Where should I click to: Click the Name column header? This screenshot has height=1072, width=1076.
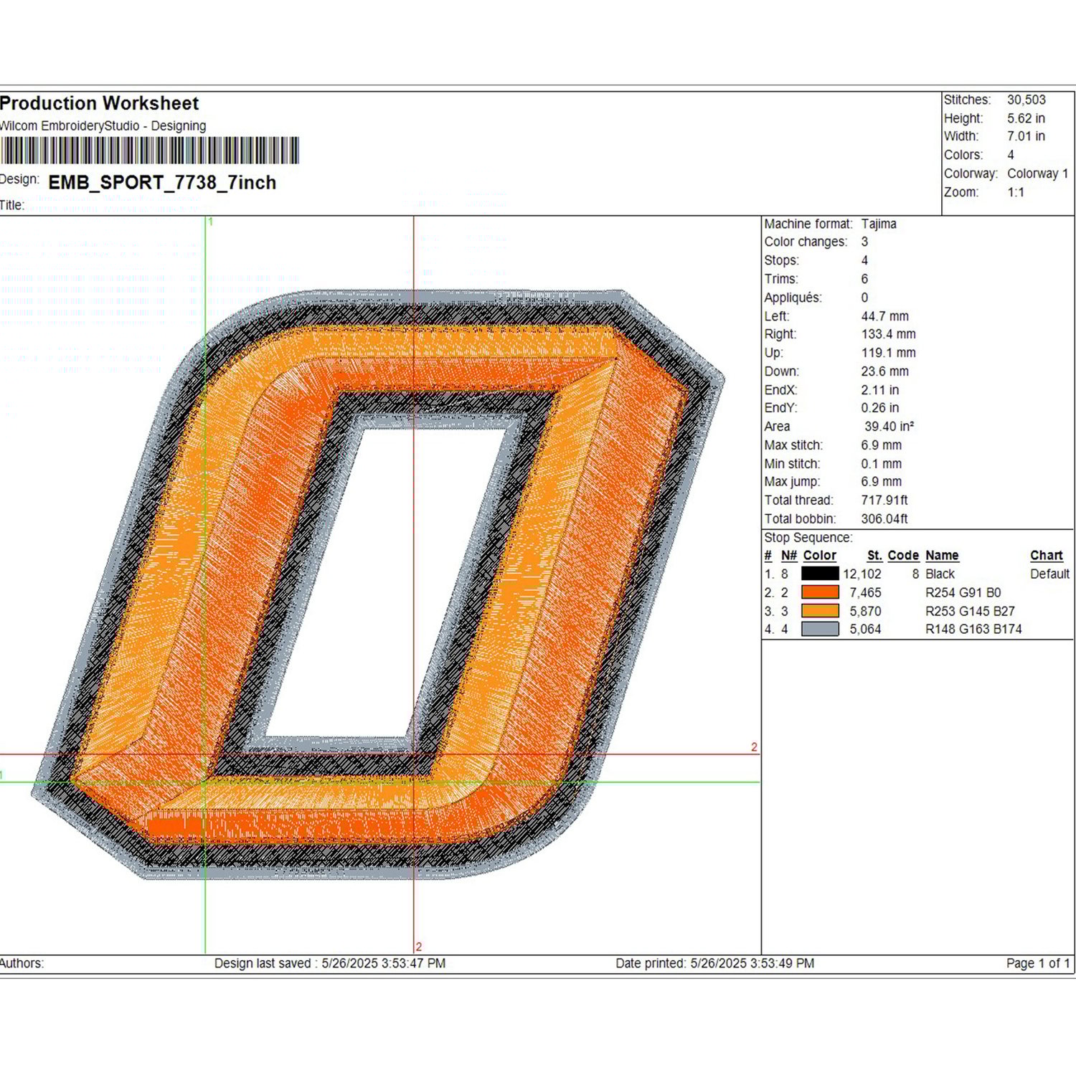pos(942,556)
